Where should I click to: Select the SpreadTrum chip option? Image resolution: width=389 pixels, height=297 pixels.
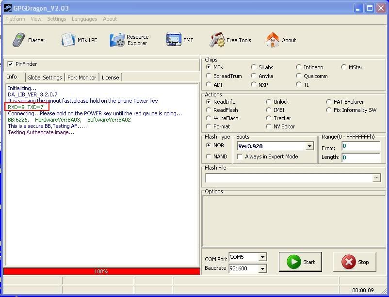point(209,76)
